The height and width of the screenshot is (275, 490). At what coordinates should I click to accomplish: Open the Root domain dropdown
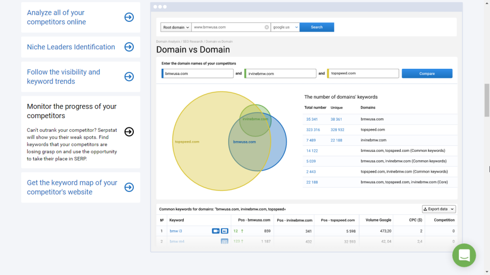(176, 28)
